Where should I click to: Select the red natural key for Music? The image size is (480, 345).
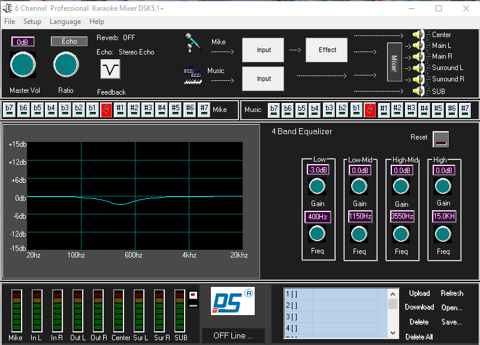[370, 110]
